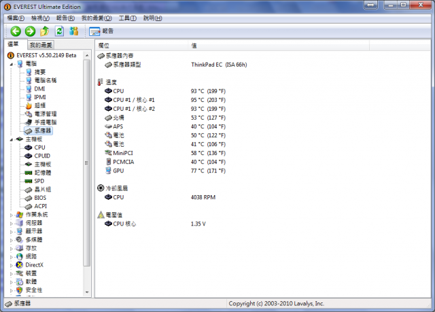Go back with the green left arrow

point(16,31)
